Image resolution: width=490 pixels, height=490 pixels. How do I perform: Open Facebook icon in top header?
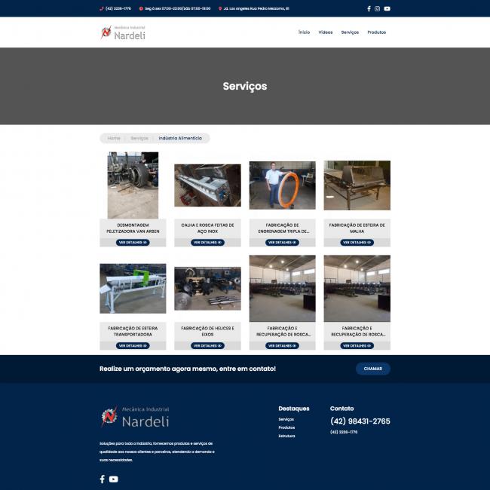[369, 8]
